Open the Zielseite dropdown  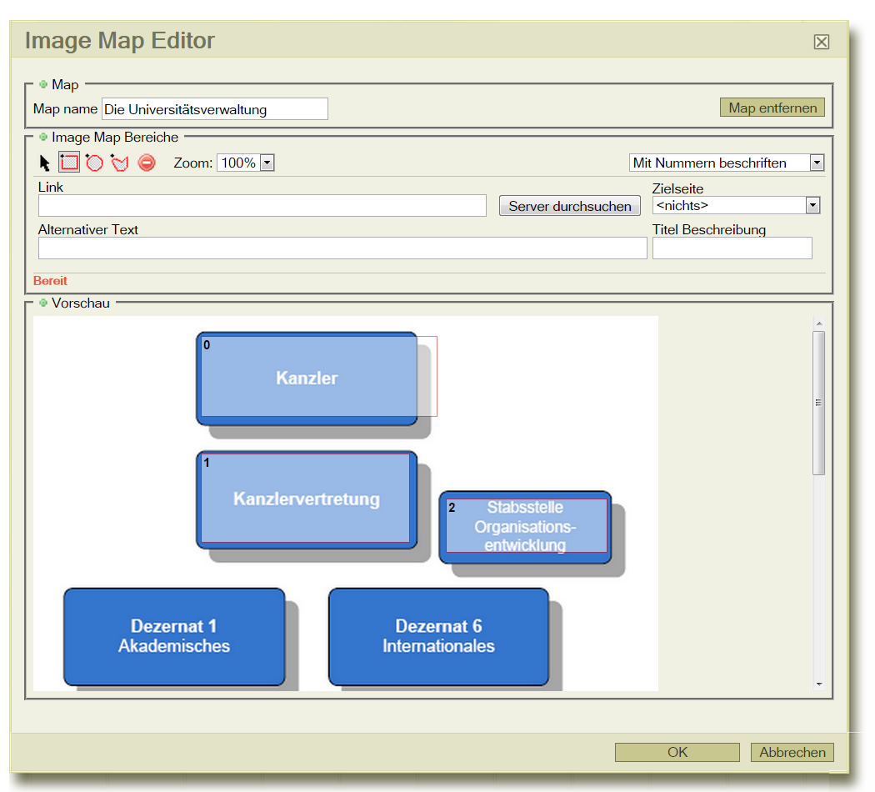[812, 205]
